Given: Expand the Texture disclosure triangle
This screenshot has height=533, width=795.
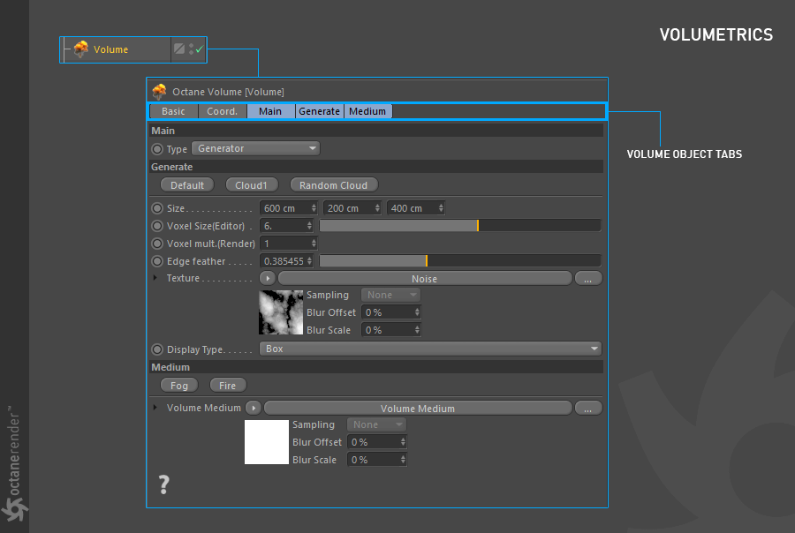Looking at the screenshot, I should tap(155, 278).
